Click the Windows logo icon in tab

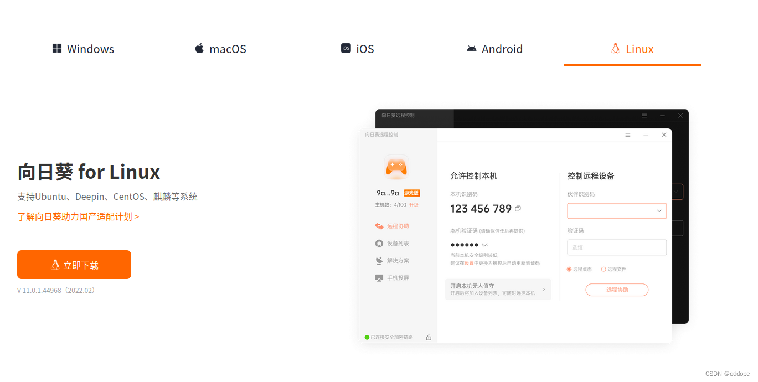coord(57,48)
